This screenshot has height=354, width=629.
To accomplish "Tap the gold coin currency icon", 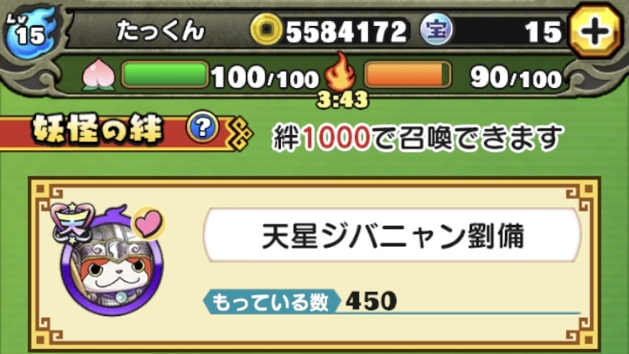I will click(x=266, y=29).
